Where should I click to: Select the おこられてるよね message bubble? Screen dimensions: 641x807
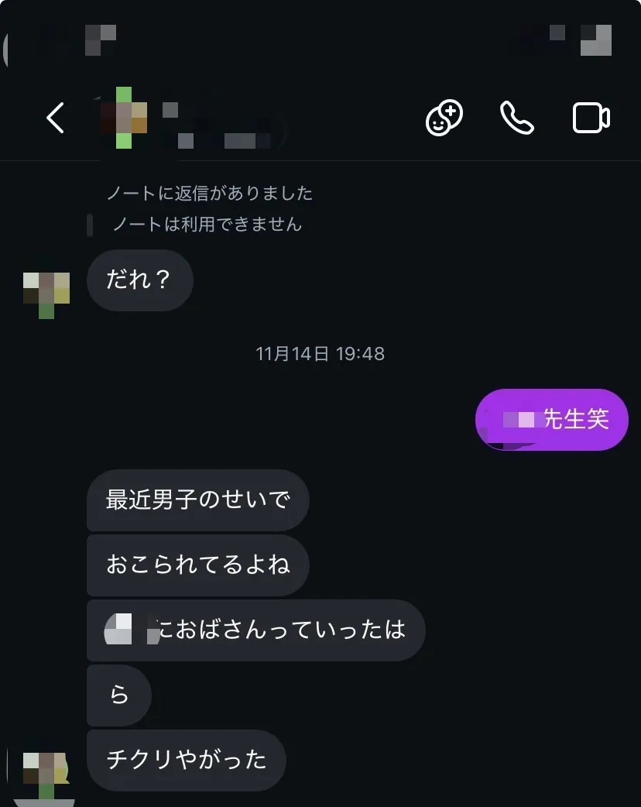pos(198,565)
